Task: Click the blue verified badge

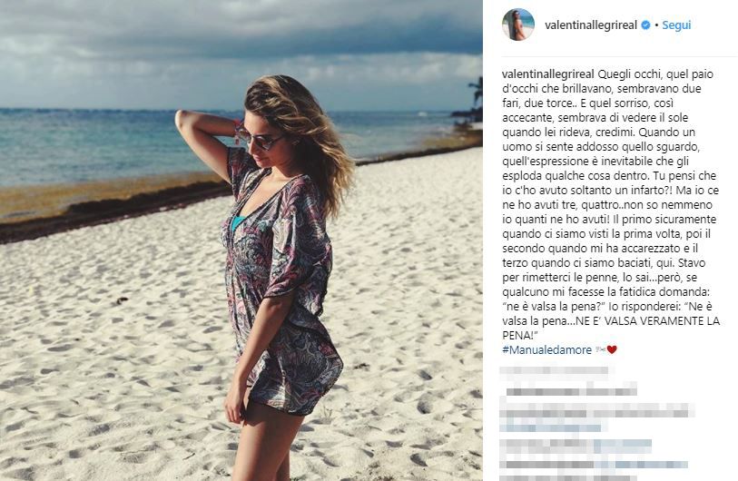Action: [645, 25]
